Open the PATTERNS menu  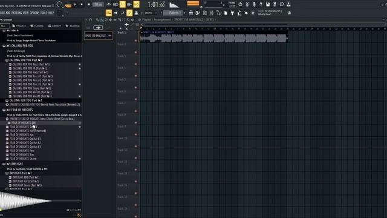point(16,13)
